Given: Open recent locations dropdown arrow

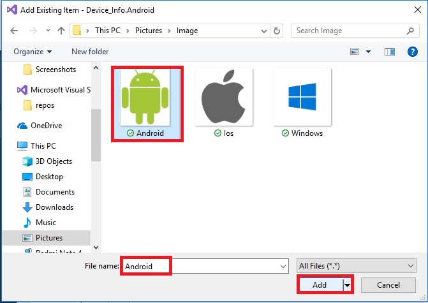Looking at the screenshot, I should point(48,31).
